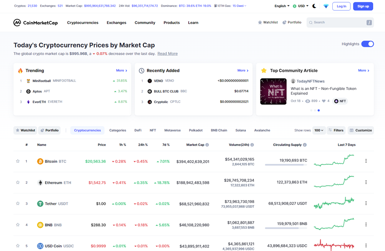Click Bitcoin circulating supply progress bar

(x=286, y=165)
